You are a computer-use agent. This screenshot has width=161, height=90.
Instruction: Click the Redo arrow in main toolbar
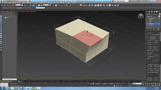click(x=5, y=5)
